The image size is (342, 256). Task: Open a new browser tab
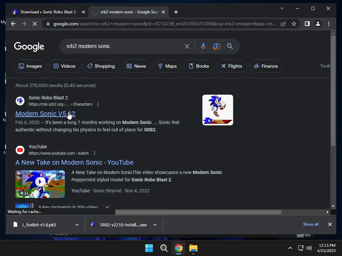176,12
